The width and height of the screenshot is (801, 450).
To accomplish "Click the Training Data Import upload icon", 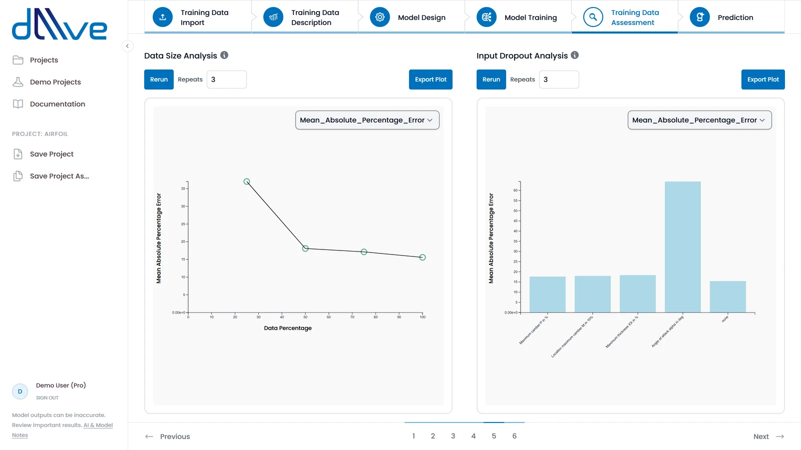I will click(163, 17).
